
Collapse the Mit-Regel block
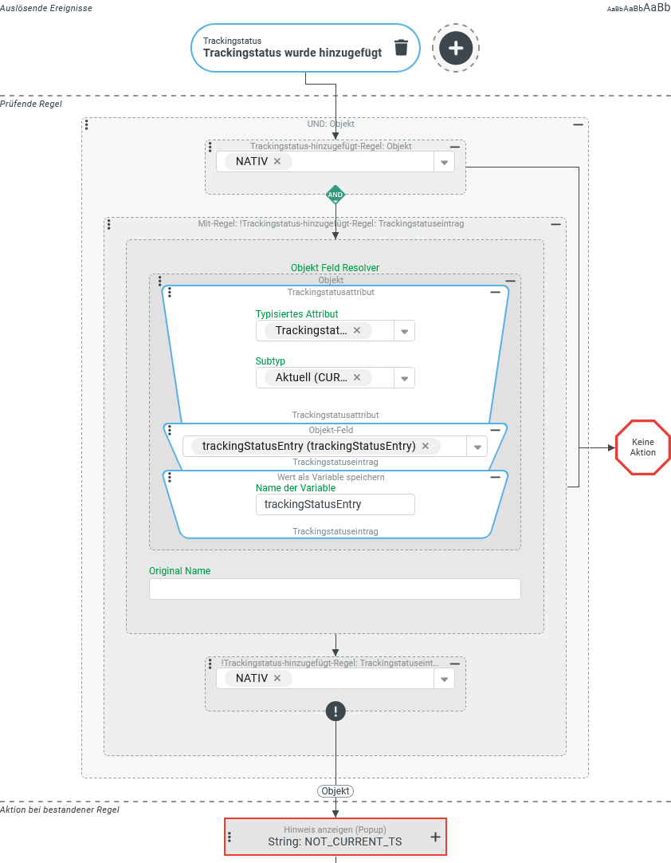[556, 225]
